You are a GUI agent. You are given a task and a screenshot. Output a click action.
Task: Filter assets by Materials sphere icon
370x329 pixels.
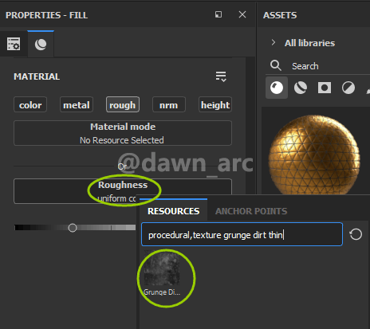coord(277,88)
